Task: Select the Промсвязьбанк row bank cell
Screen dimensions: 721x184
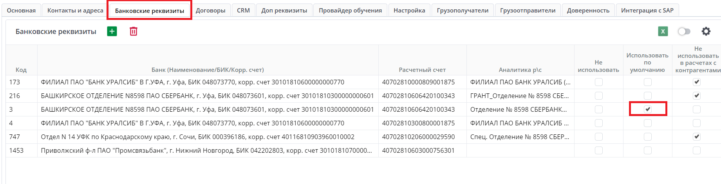Action: (x=206, y=150)
